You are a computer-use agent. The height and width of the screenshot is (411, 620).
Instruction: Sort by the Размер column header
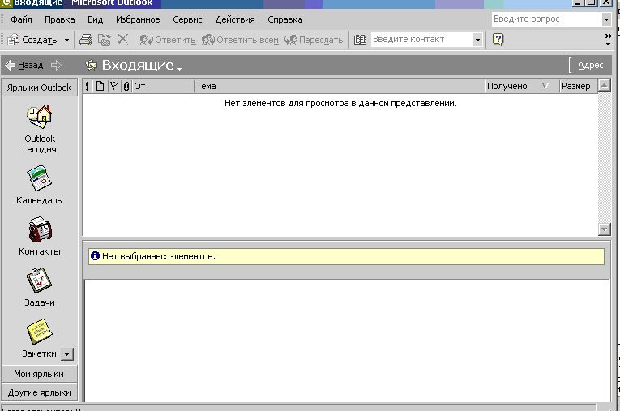click(578, 86)
